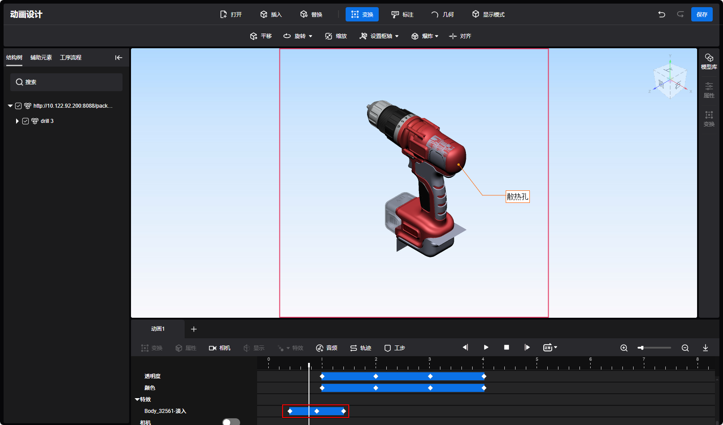Toggle the 相机 track switch
Image resolution: width=723 pixels, height=425 pixels.
(231, 421)
